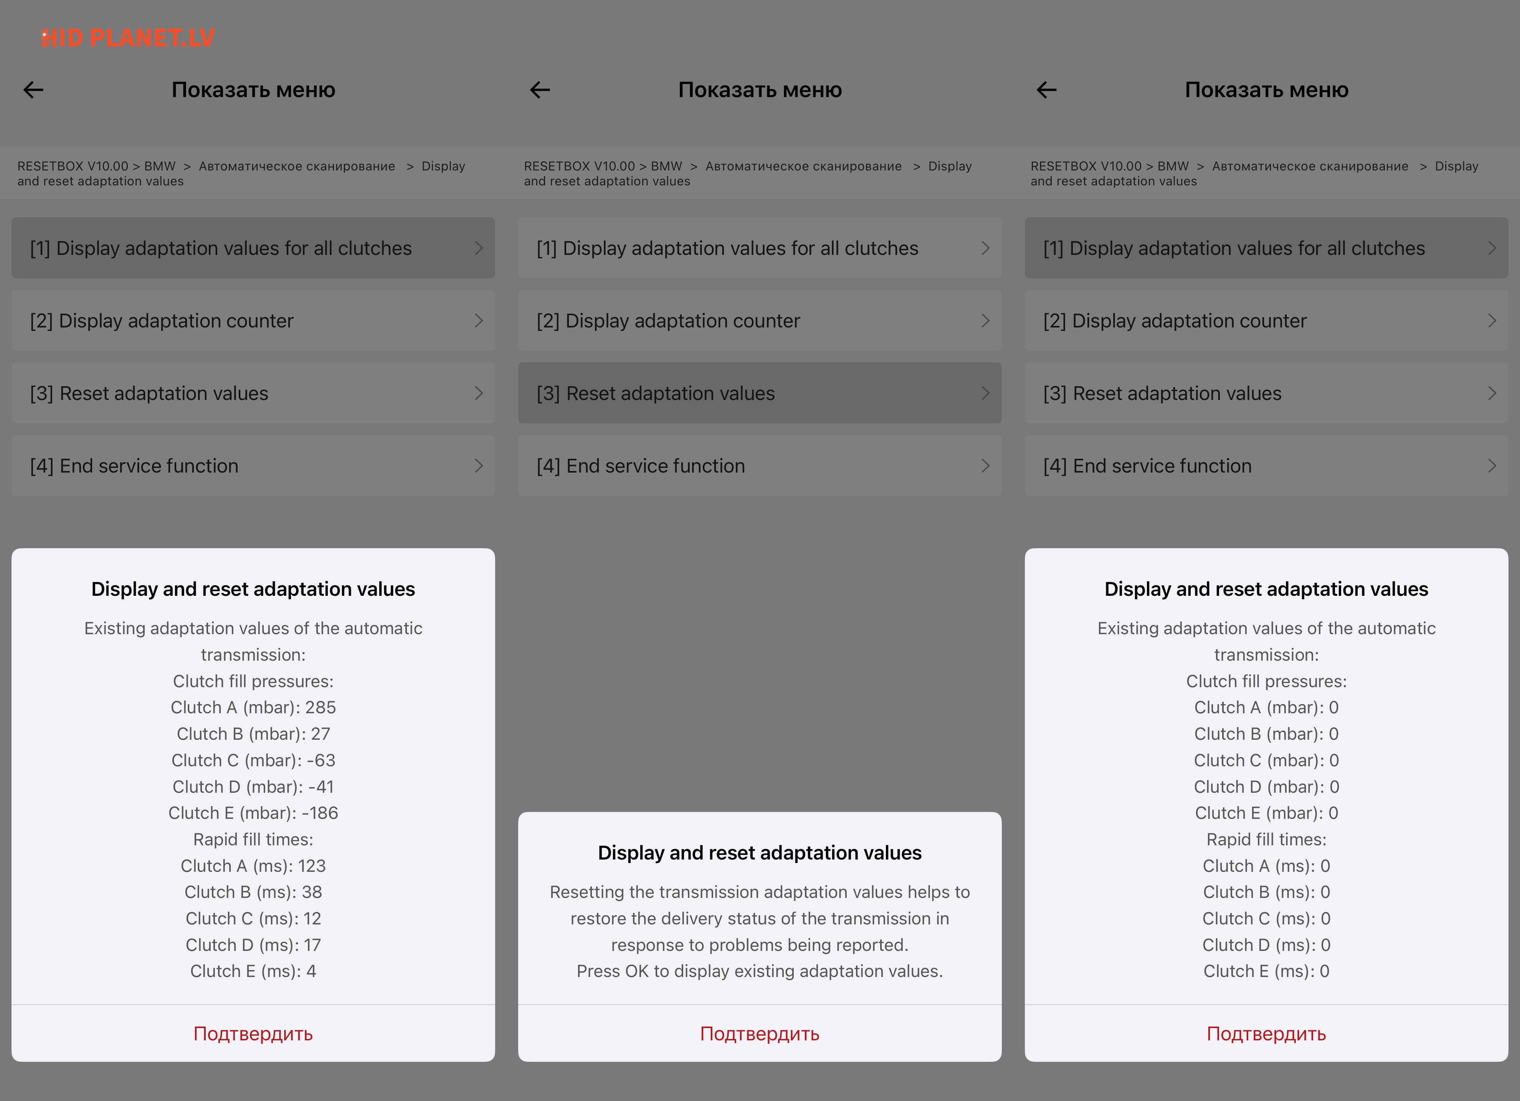Click chevron of right panel's Reset adaptation values

coord(1492,393)
